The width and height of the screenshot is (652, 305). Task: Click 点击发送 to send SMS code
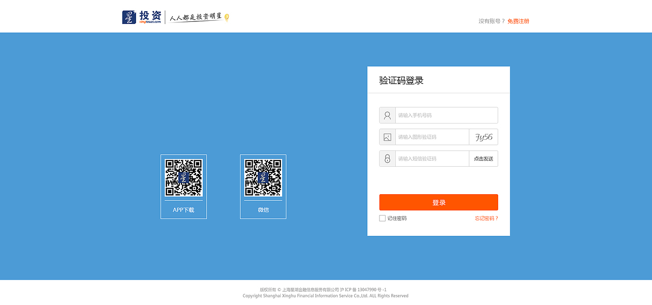click(483, 158)
